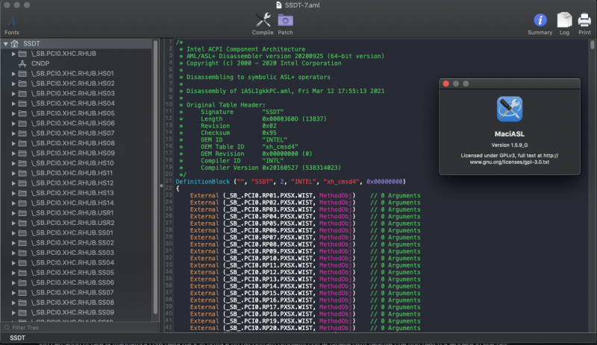Select the CNDP tree item
Viewport: 597px width, 345px height.
click(40, 64)
